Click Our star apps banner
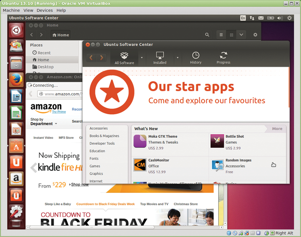Viewport: 301px width, 237px height. click(186, 94)
